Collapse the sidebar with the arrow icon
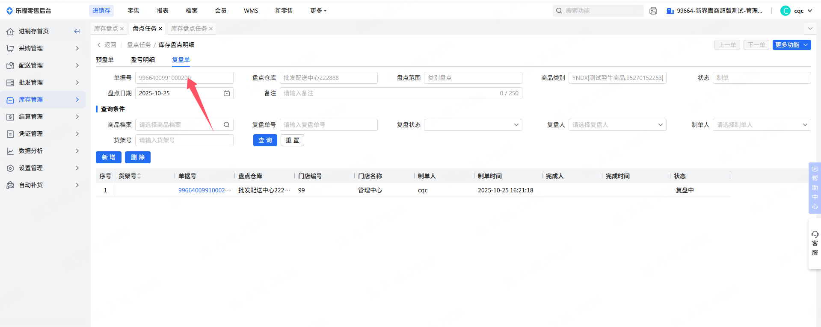Image resolution: width=821 pixels, height=327 pixels. pos(77,31)
